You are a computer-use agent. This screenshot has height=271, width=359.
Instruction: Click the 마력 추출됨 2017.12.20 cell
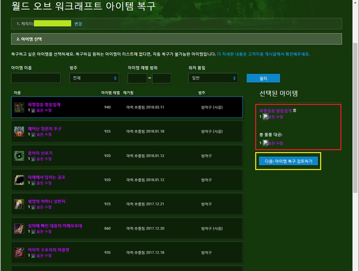(145, 229)
